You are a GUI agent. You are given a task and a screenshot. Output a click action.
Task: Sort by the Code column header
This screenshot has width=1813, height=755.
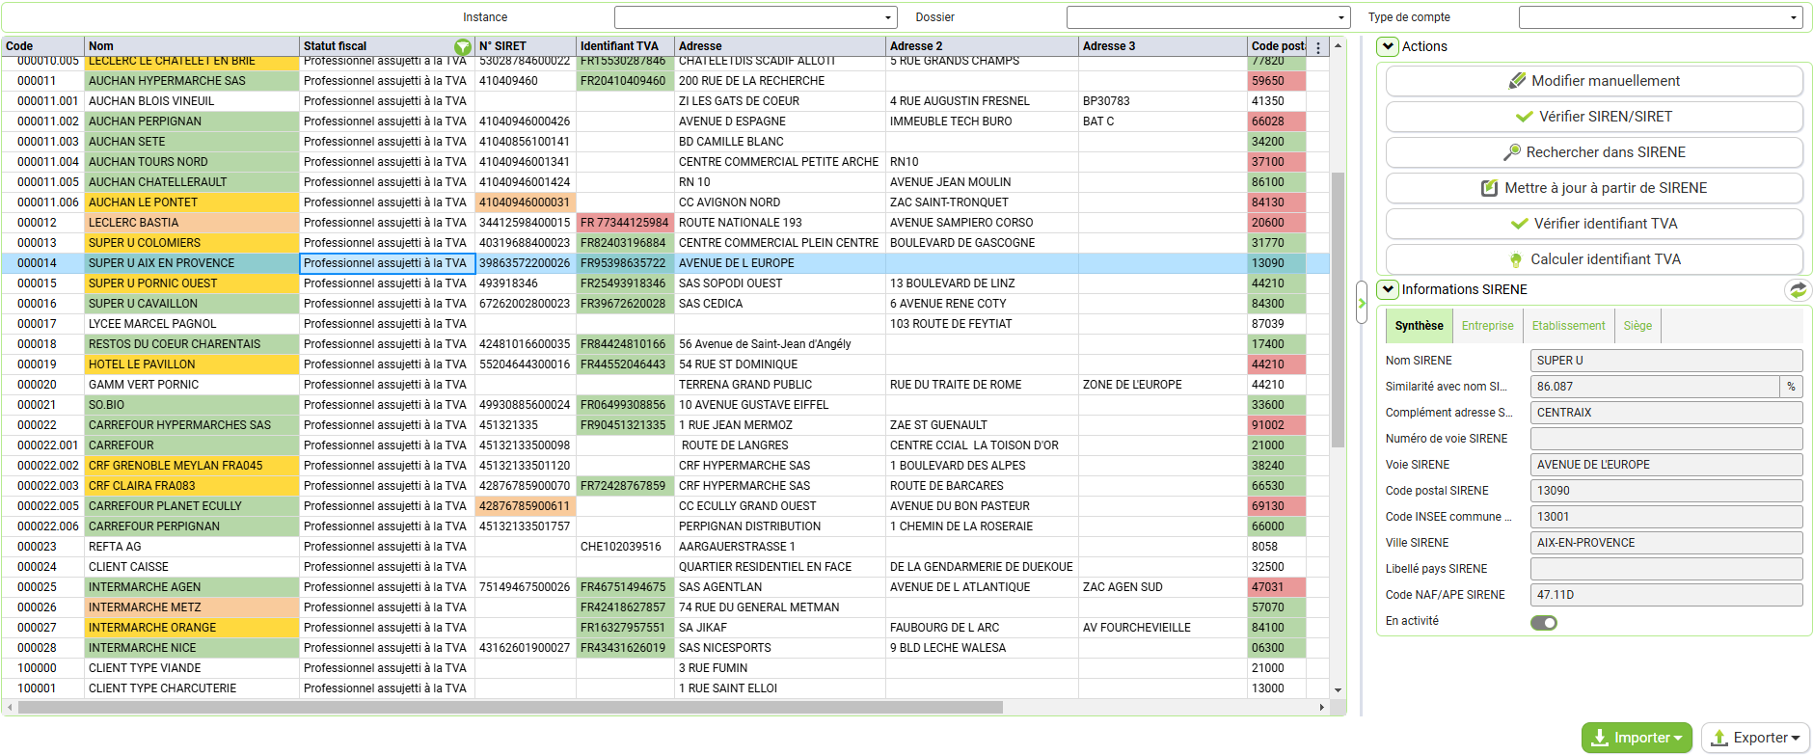click(42, 46)
